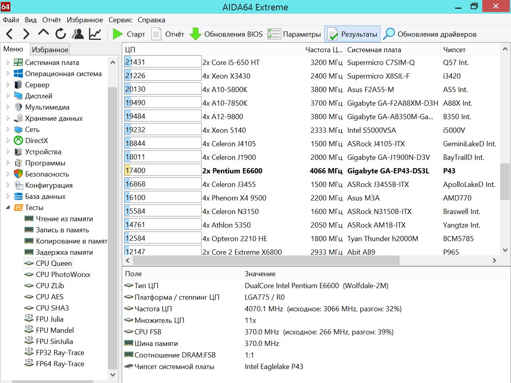
Task: Sort by Чипсет column header
Action: [x=469, y=50]
